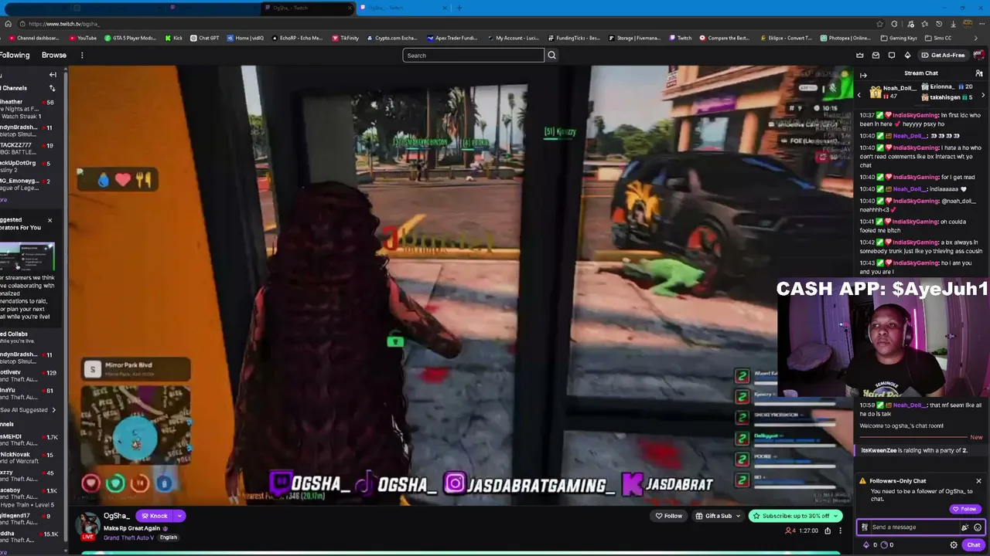Click the browser address bar URL
This screenshot has width=990, height=556.
tap(63, 24)
